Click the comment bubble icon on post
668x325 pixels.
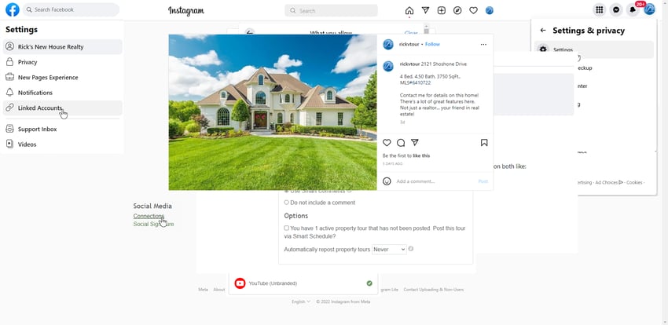(x=401, y=143)
